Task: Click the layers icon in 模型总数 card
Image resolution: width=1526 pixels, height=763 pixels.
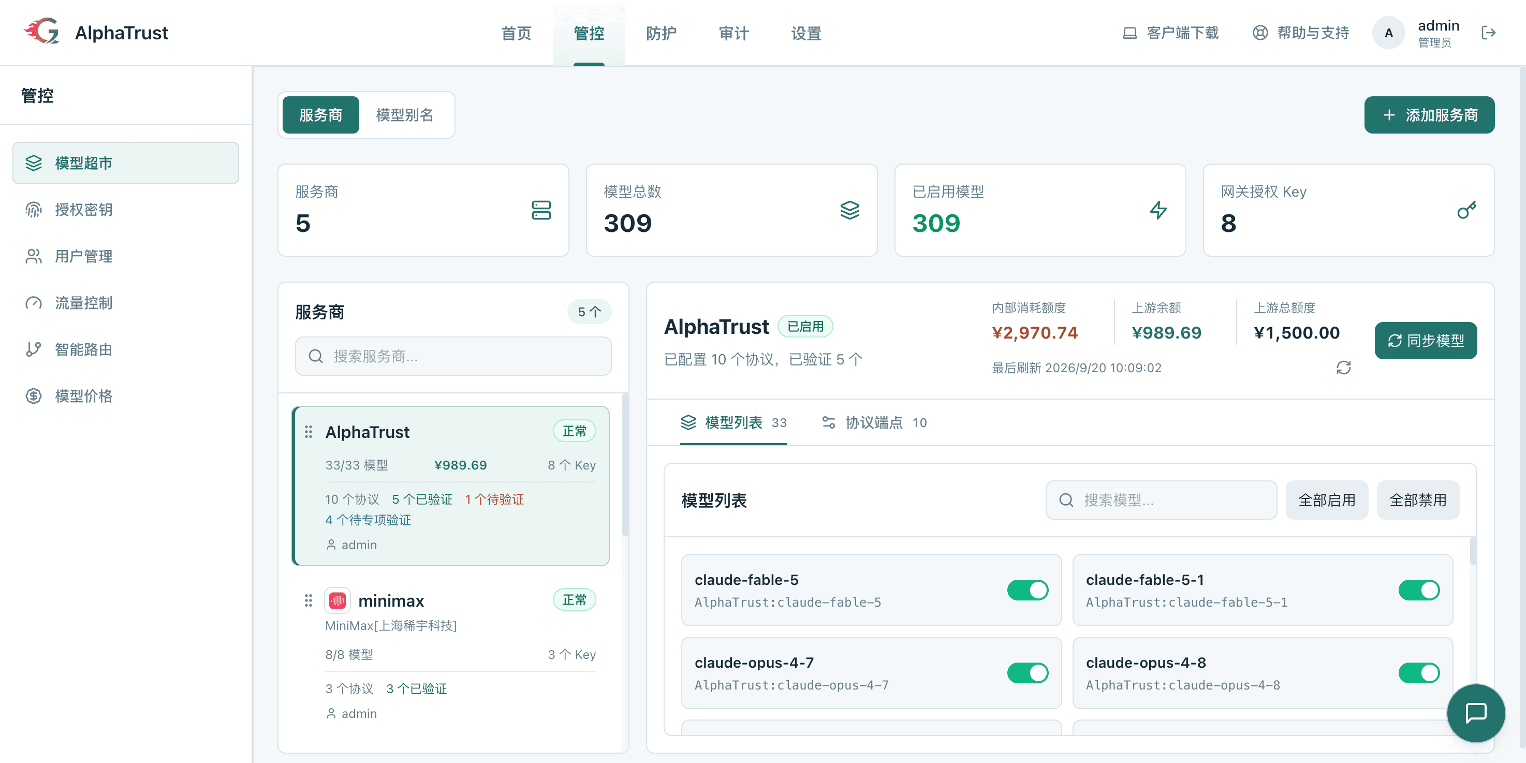Action: [849, 210]
